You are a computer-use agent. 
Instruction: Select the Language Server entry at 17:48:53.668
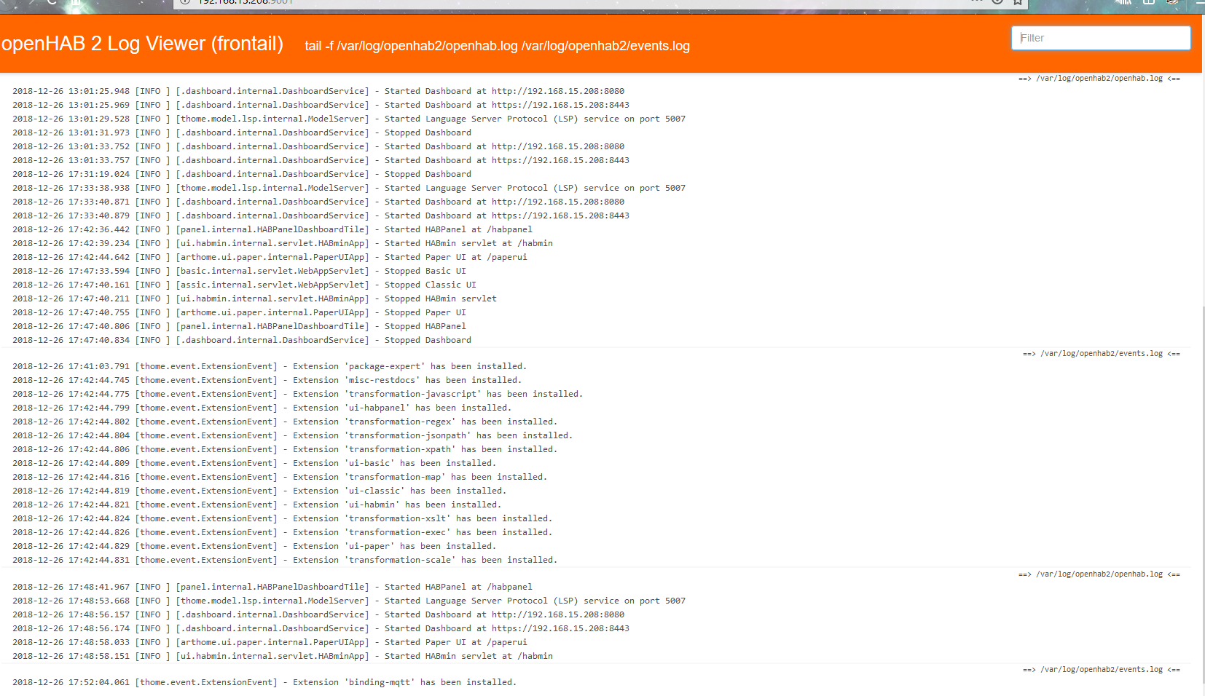tap(349, 601)
